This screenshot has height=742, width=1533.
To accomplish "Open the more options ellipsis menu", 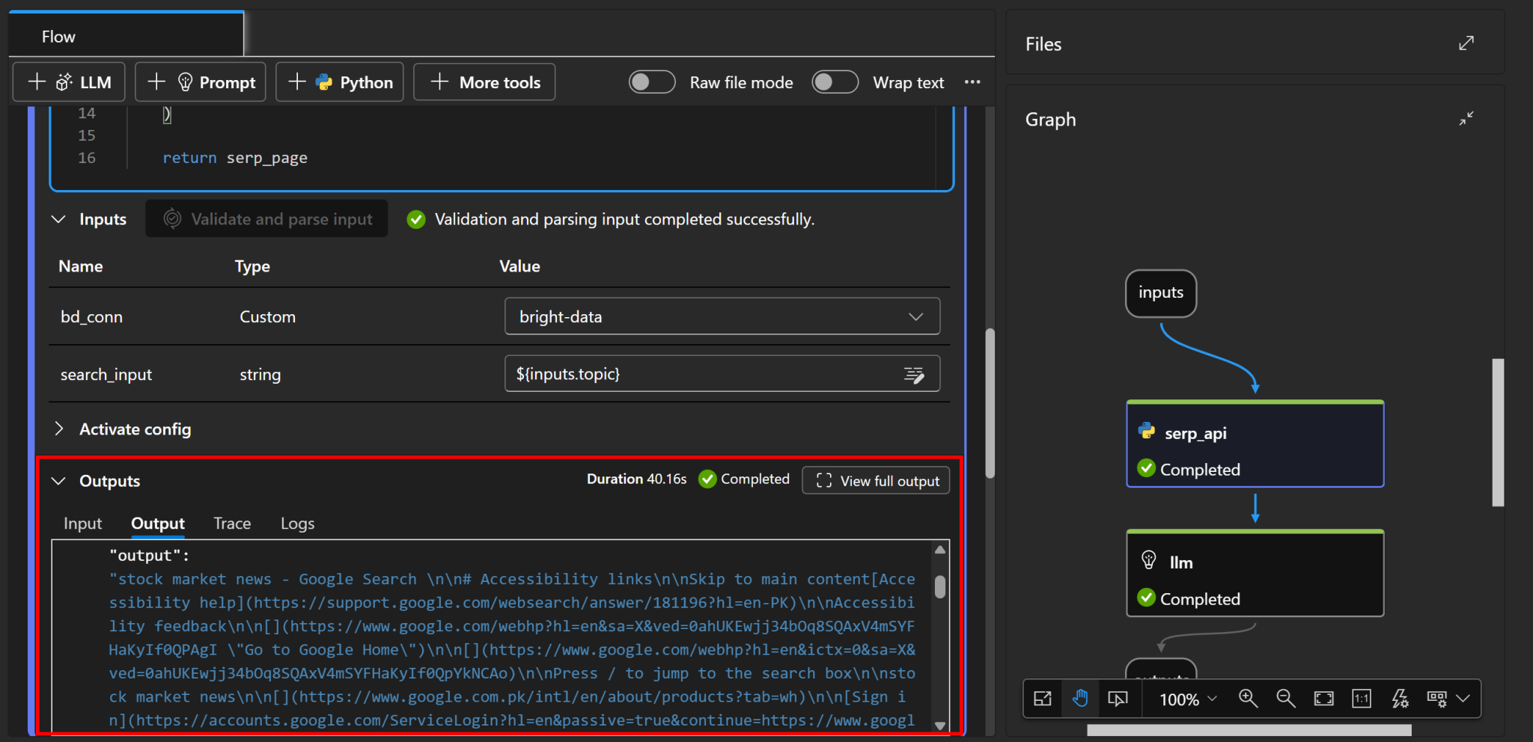I will 972,82.
